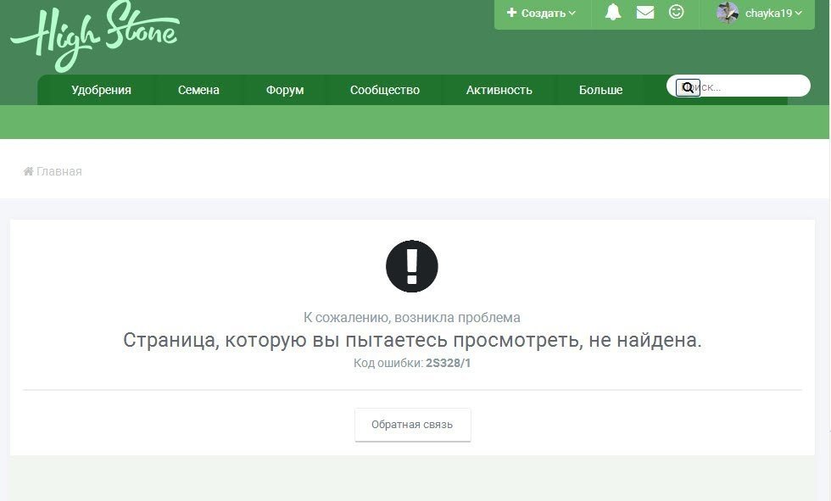Click the magnifier search icon
The width and height of the screenshot is (831, 501).
click(688, 87)
